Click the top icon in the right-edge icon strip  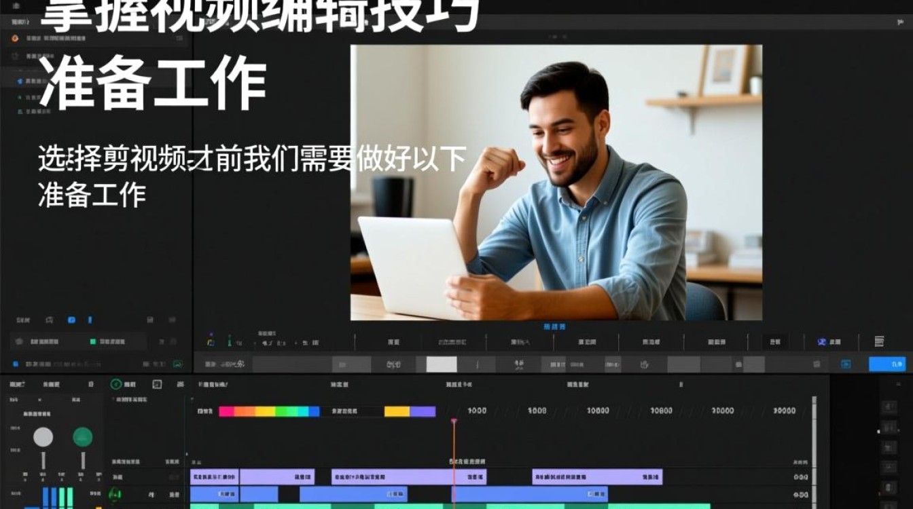889,407
